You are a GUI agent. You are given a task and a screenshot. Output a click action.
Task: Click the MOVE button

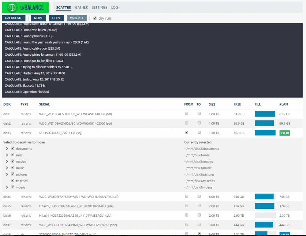tap(38, 18)
